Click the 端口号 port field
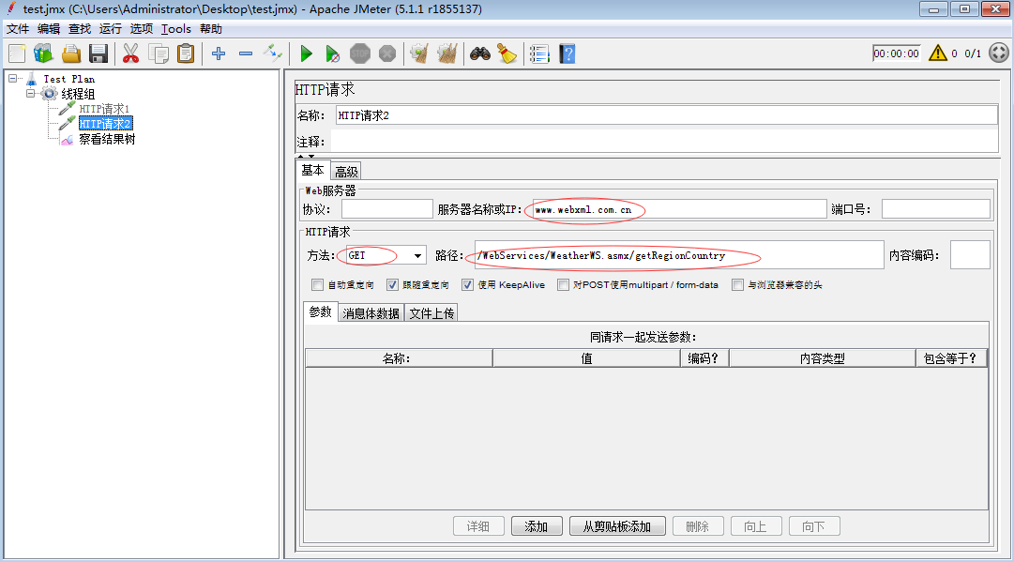 936,209
